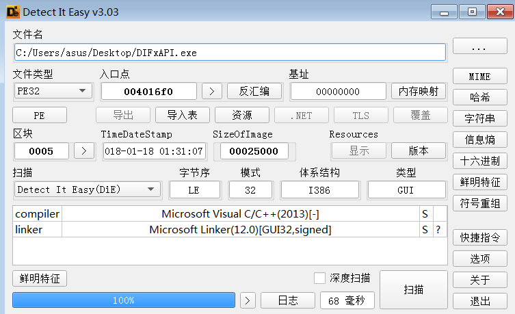This screenshot has width=515, height=314.
Task: Click the 反汇编 disassemble button
Action: click(x=254, y=91)
